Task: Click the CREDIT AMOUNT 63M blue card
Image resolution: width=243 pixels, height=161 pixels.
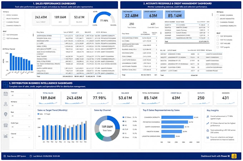Action: [x=153, y=14]
